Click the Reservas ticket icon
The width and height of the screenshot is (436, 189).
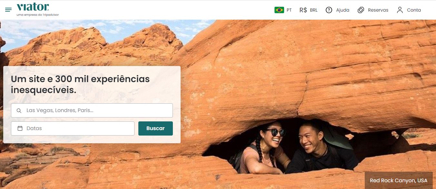pyautogui.click(x=361, y=10)
